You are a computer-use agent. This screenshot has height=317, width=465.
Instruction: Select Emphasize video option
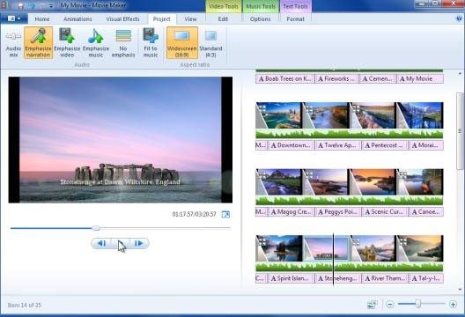pos(67,42)
